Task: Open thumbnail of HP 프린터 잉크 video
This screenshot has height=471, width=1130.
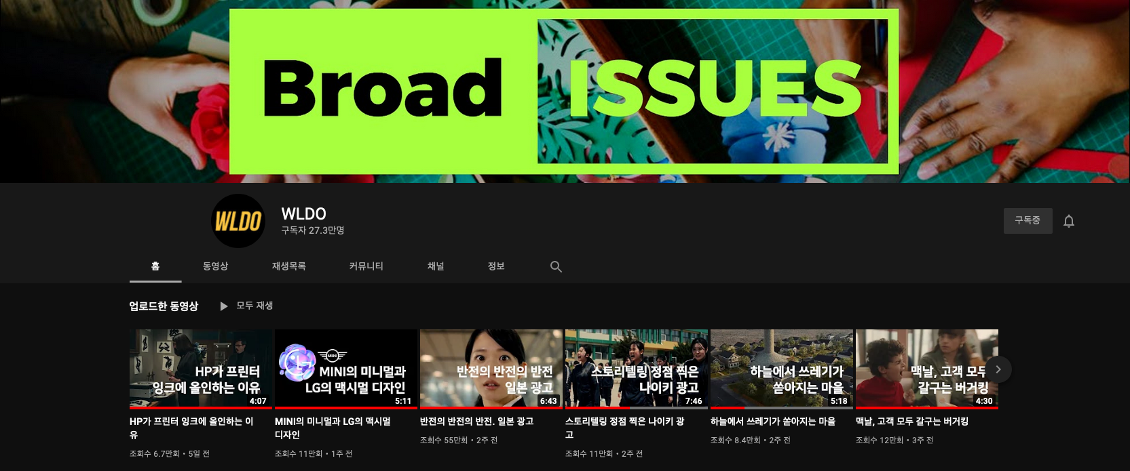Action: click(x=200, y=369)
